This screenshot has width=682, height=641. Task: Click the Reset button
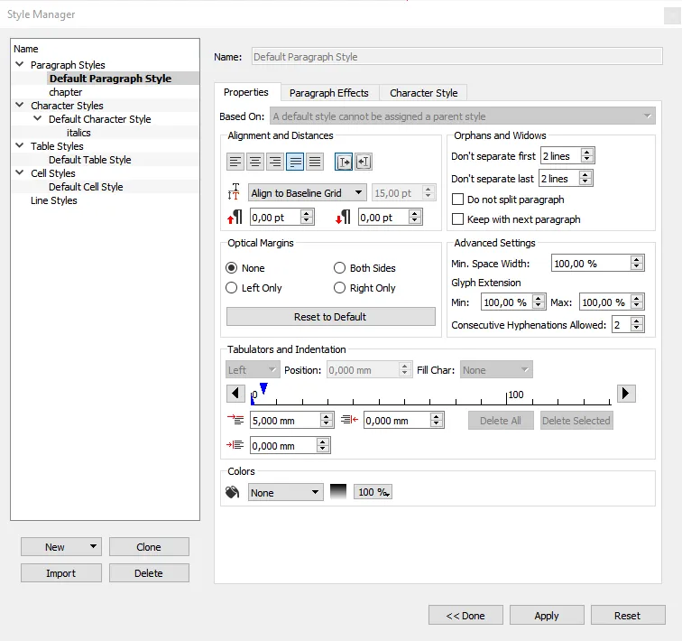(x=628, y=616)
